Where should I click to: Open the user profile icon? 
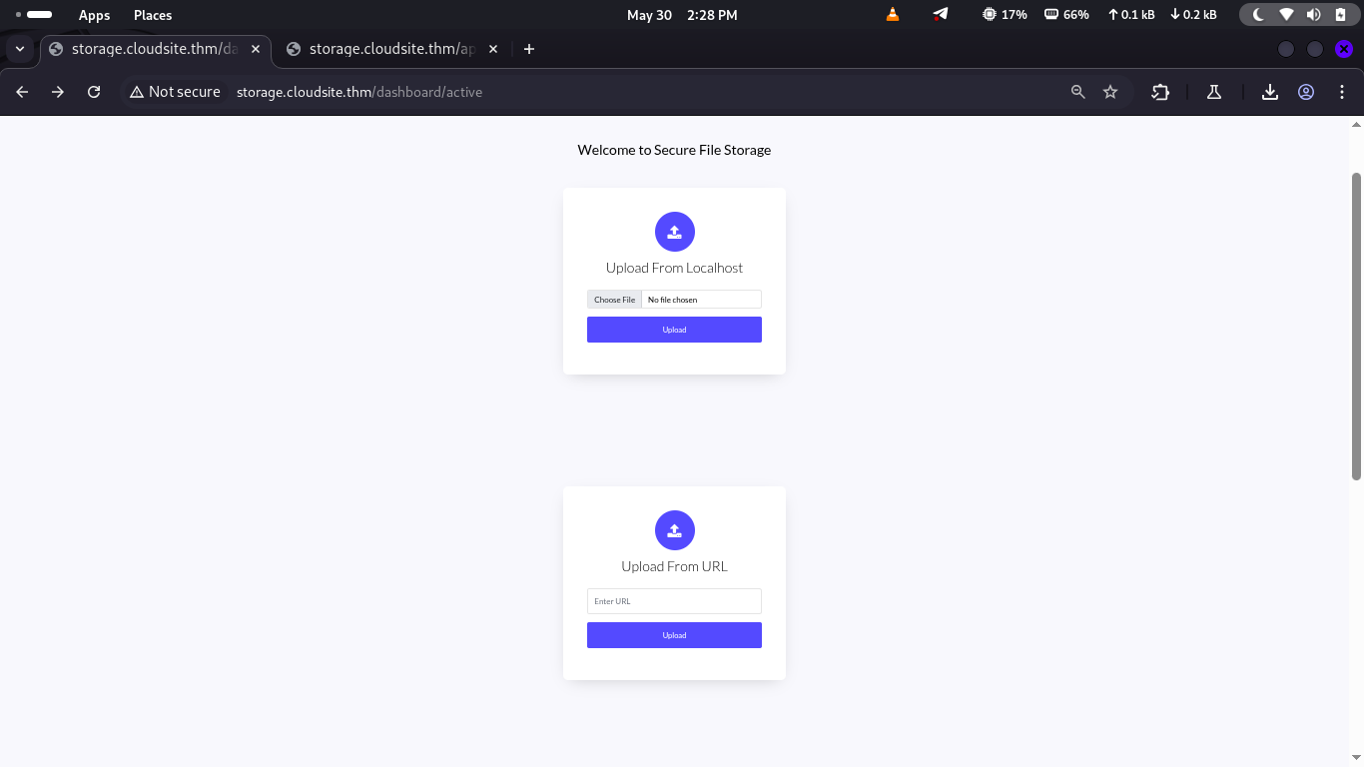[1306, 92]
